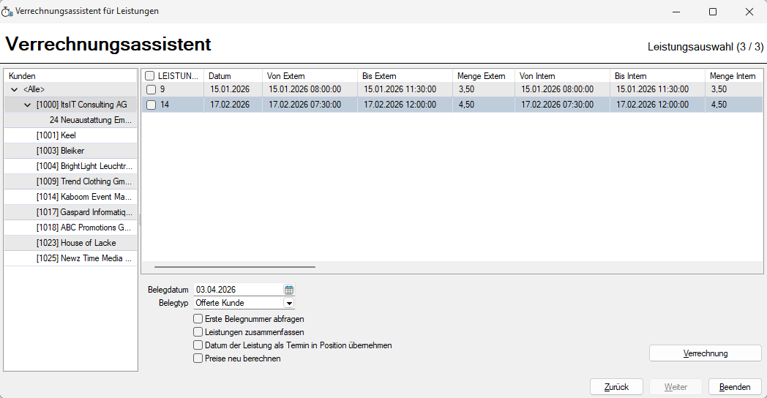Viewport: 767px width, 398px height.
Task: Select the checkbox for Leistung row 14
Action: tap(151, 105)
